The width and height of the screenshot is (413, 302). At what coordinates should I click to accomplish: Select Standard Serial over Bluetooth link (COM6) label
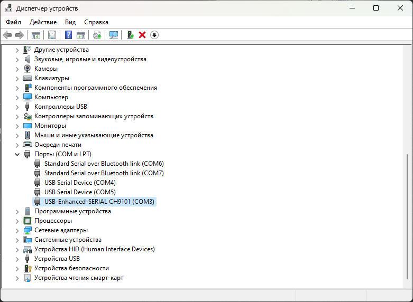click(x=104, y=164)
